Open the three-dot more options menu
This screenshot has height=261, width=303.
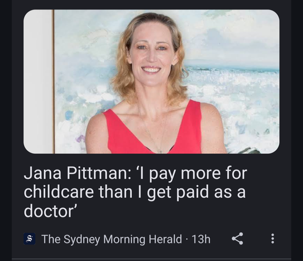pyautogui.click(x=273, y=239)
